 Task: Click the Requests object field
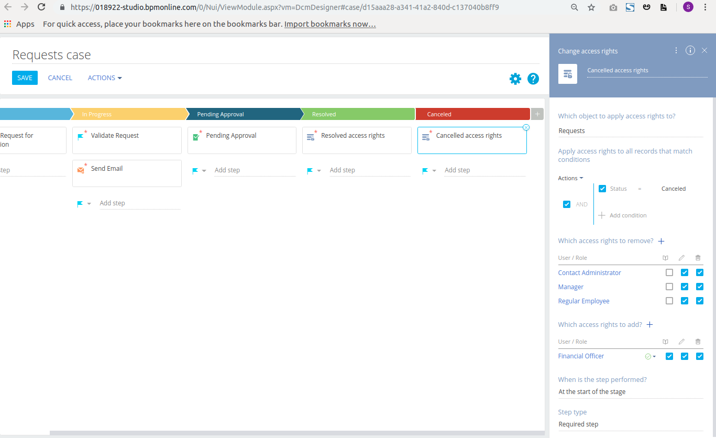pos(631,131)
